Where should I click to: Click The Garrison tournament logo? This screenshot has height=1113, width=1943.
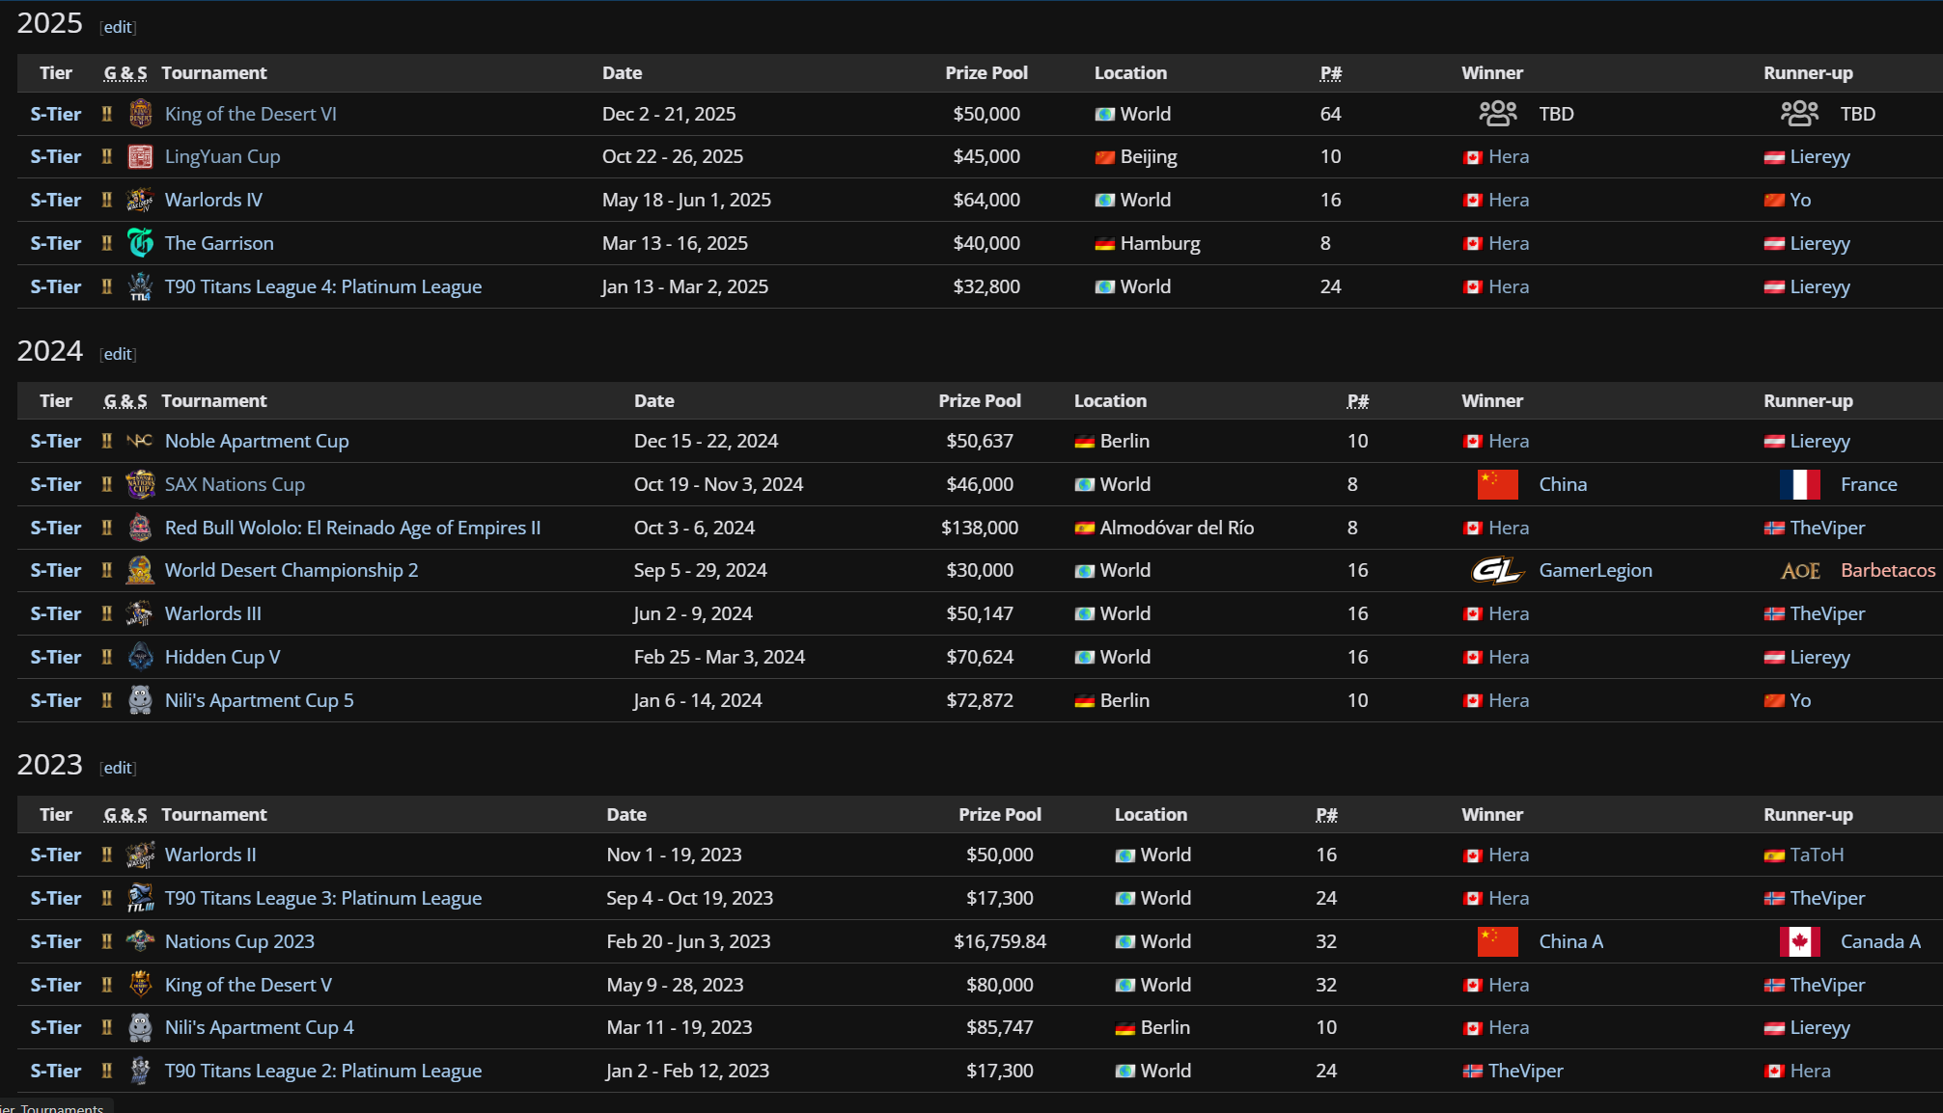pos(141,243)
